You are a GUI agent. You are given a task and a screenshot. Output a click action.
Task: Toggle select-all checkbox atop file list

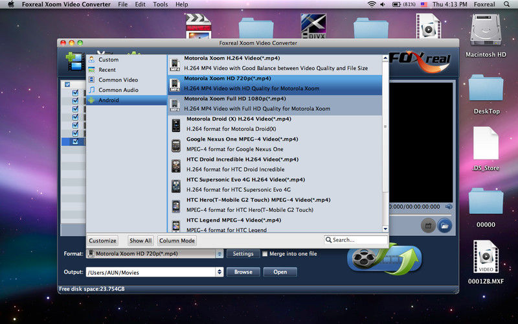(67, 84)
